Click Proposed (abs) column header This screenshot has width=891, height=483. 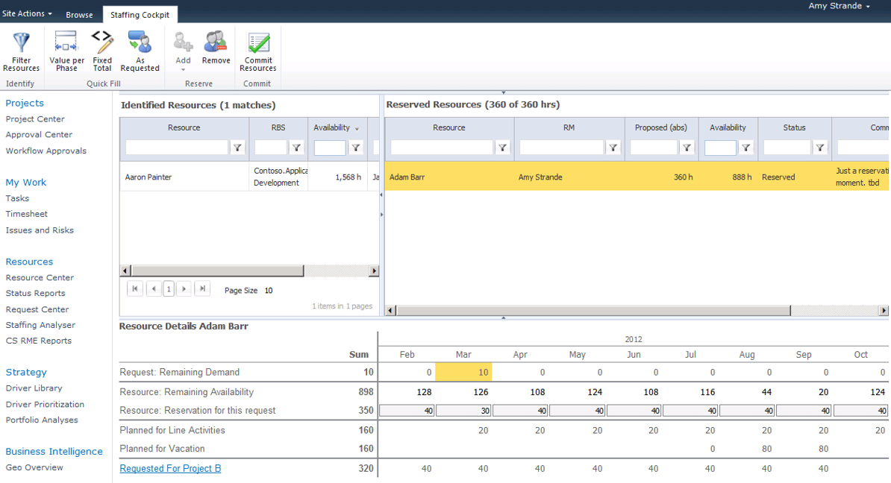point(661,127)
